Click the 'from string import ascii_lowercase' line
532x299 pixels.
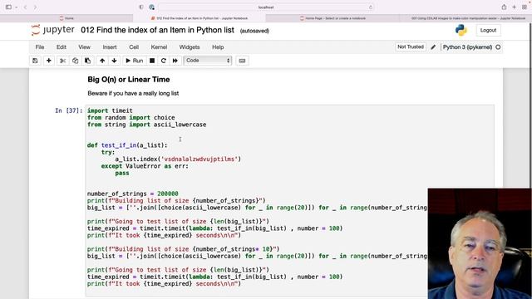[x=146, y=125]
